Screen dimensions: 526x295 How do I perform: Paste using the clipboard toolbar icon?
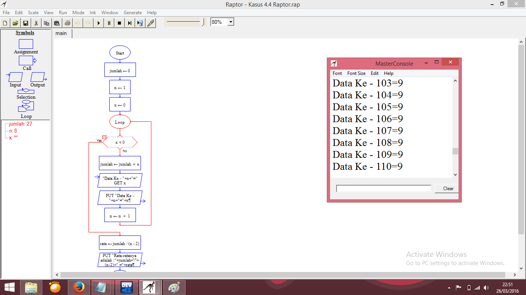click(x=57, y=23)
